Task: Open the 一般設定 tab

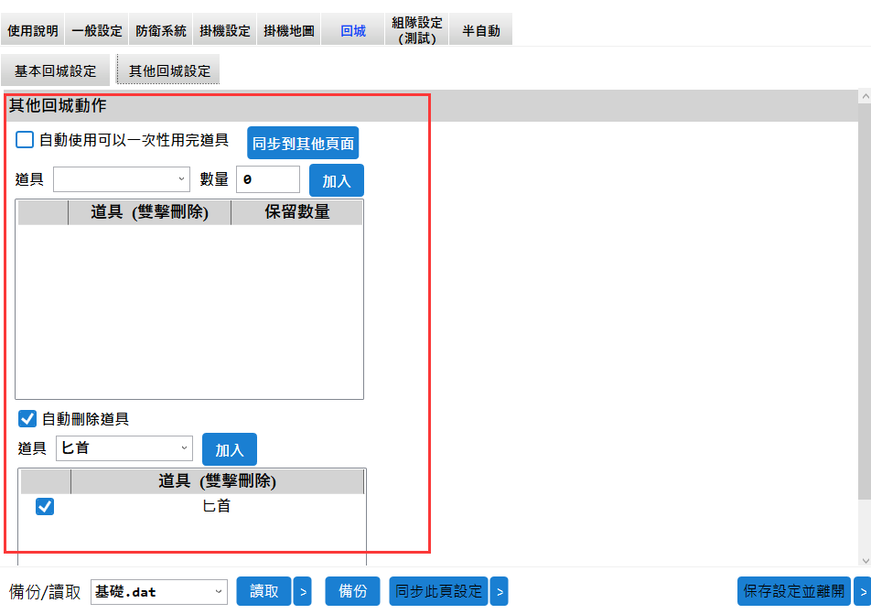Action: click(96, 28)
